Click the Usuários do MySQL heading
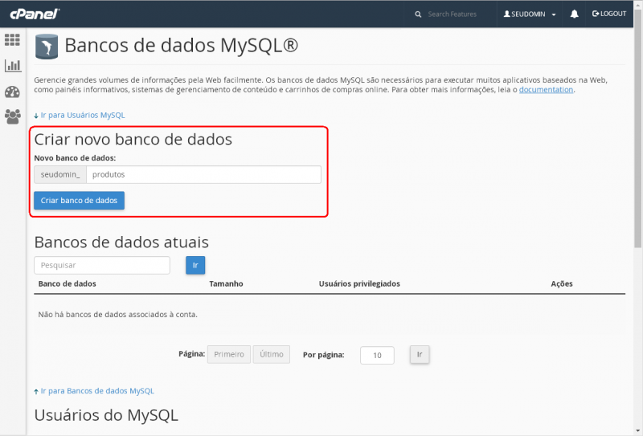Viewport: 643px width, 436px height. coord(106,415)
